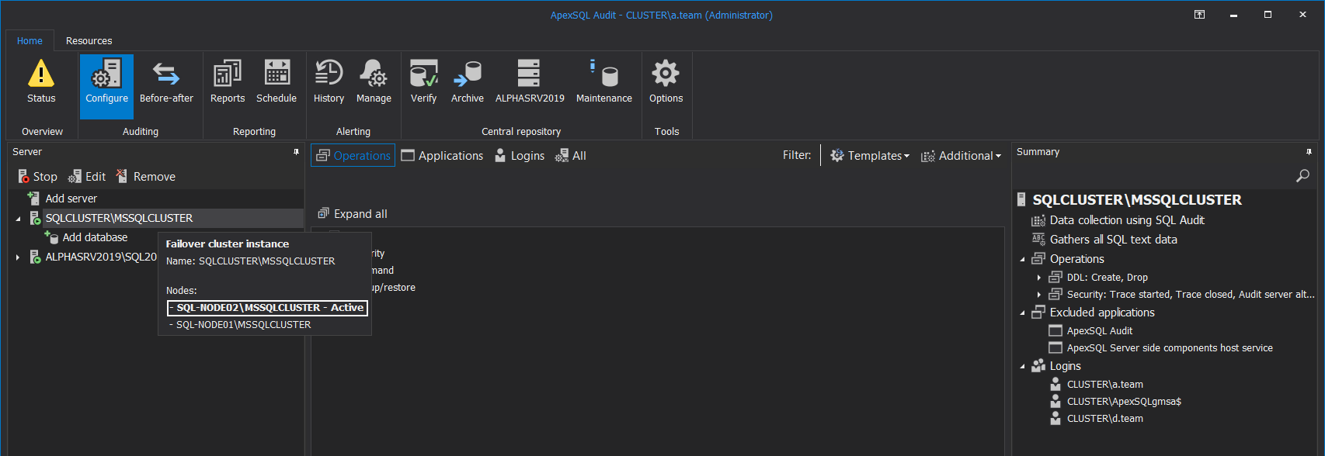1325x456 pixels.
Task: Collapse Excluded applications in Summary
Action: point(1022,313)
